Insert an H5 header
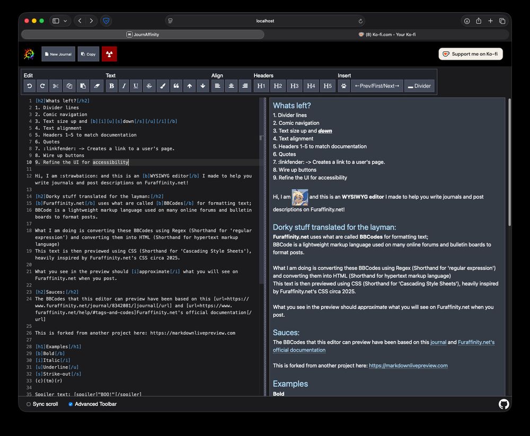Image resolution: width=530 pixels, height=436 pixels. tap(328, 86)
